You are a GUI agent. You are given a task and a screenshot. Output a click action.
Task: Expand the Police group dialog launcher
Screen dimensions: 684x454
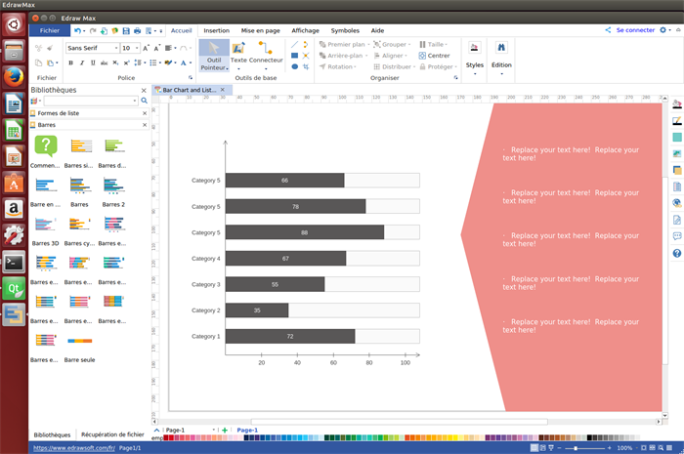click(x=191, y=77)
